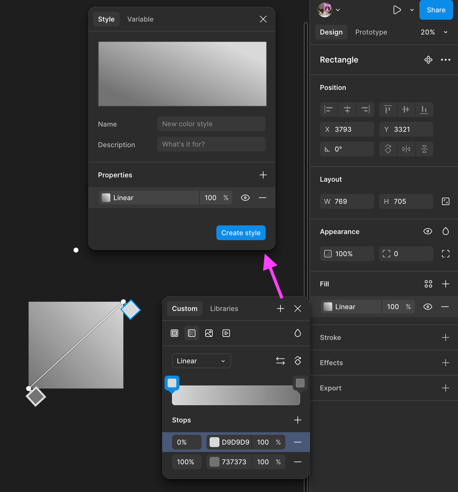
Task: Add an Export setting
Action: (x=446, y=388)
